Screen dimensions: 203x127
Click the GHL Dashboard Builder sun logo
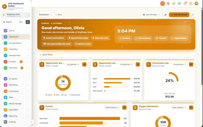coord(5,6)
